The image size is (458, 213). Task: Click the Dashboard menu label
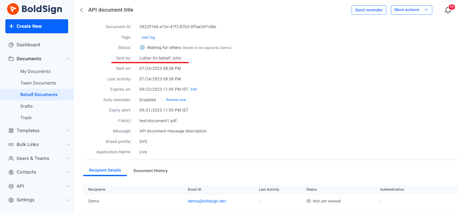[28, 45]
